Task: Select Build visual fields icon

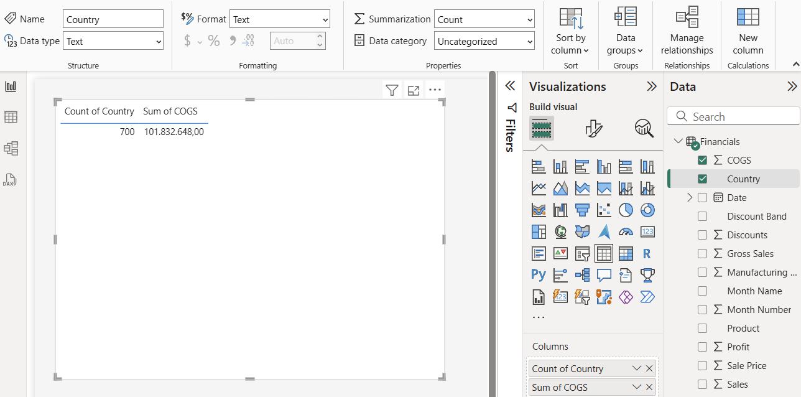Action: pyautogui.click(x=542, y=128)
